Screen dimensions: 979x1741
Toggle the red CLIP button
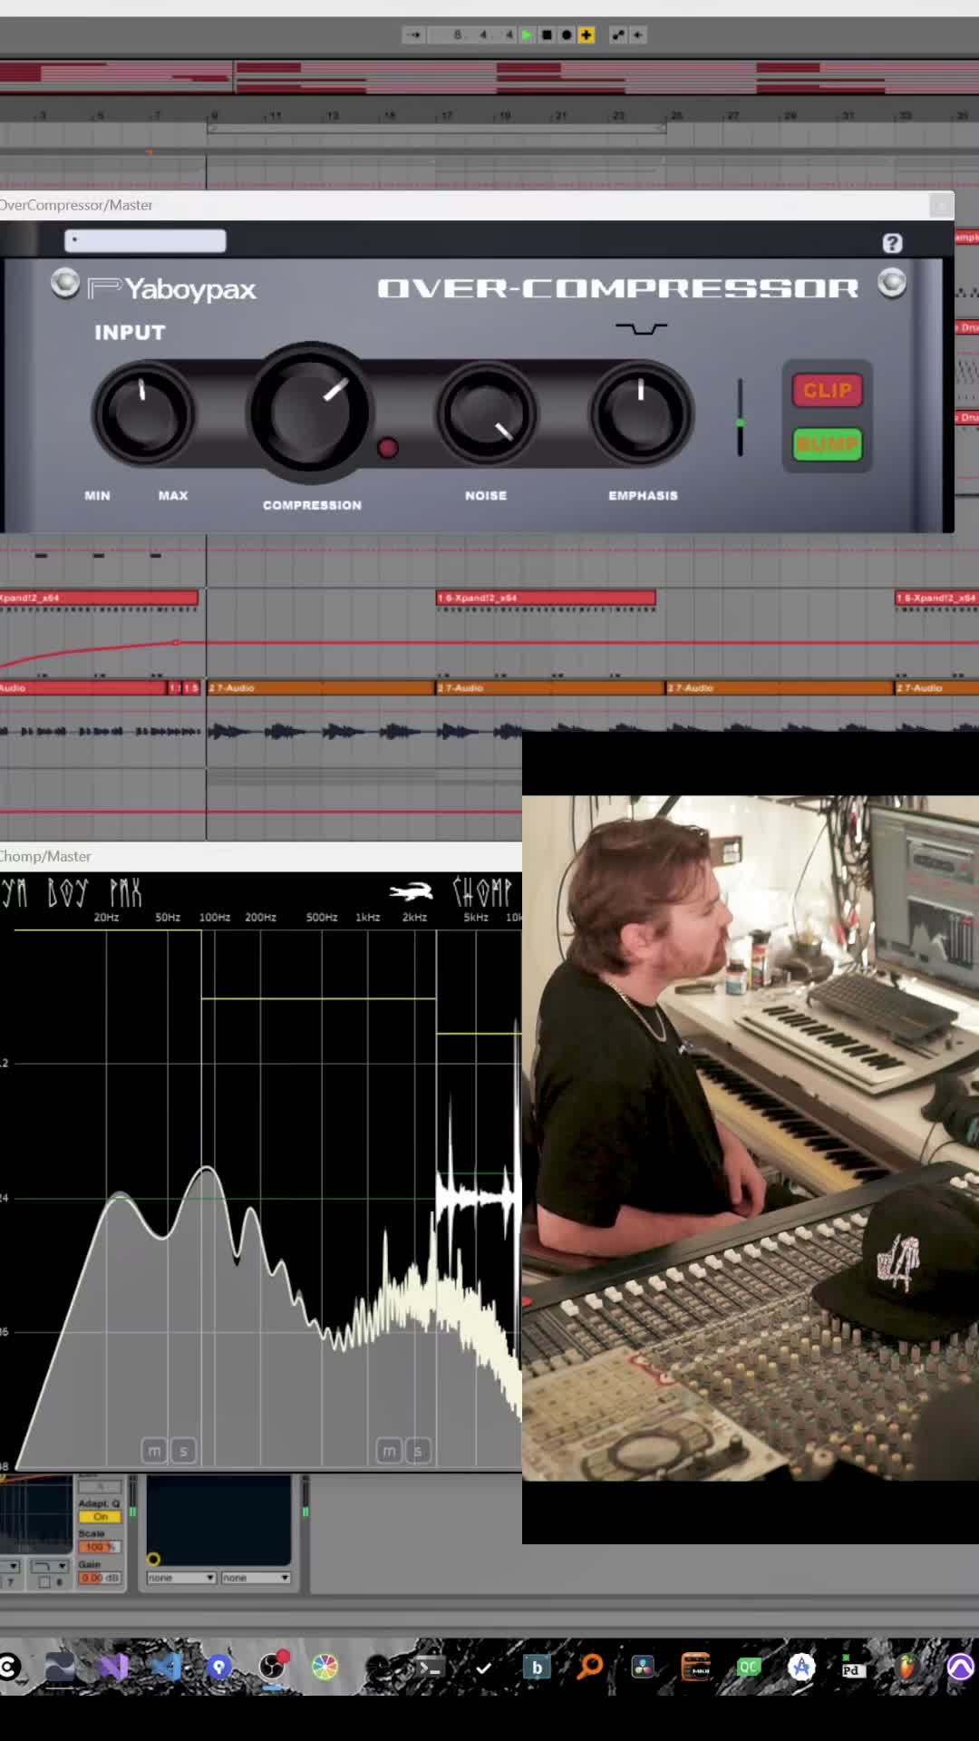click(828, 391)
